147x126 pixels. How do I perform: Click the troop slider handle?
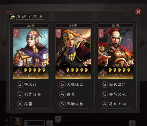[x=58, y=119]
